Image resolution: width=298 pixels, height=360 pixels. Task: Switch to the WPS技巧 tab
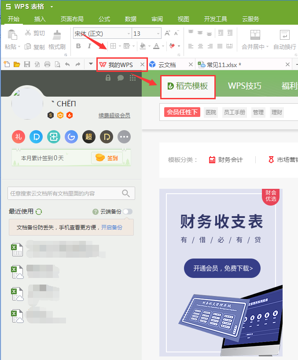click(x=244, y=86)
